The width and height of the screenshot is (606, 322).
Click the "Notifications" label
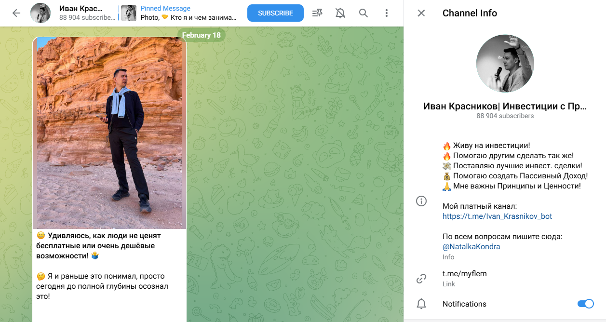coord(464,304)
